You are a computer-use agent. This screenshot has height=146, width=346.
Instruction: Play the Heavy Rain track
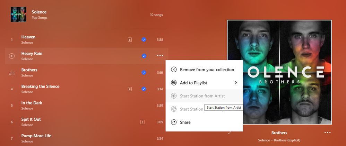(x=12, y=56)
